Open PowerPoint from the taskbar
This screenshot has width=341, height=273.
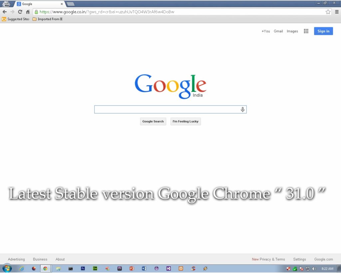click(x=132, y=268)
